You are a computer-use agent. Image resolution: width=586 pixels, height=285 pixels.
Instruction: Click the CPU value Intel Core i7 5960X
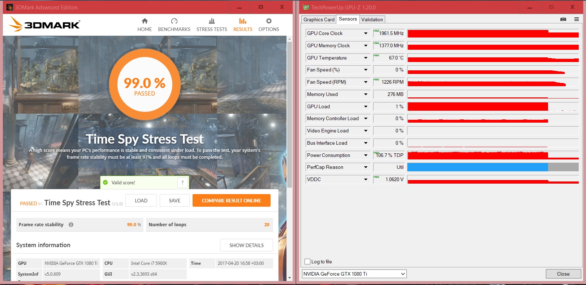(149, 263)
